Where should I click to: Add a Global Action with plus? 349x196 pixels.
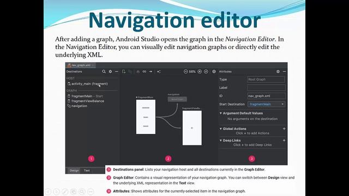284,128
